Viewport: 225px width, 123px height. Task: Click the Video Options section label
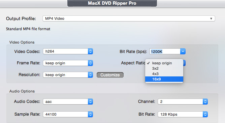click(22, 42)
